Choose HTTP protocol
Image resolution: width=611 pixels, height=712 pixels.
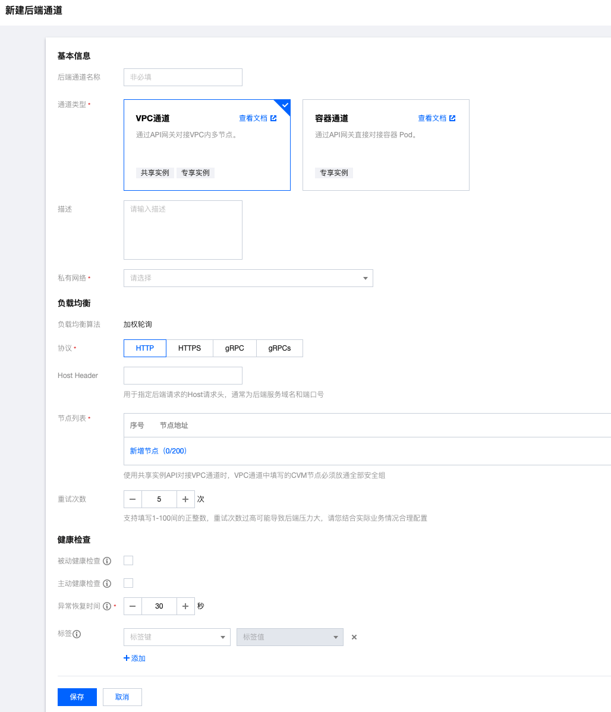[145, 348]
